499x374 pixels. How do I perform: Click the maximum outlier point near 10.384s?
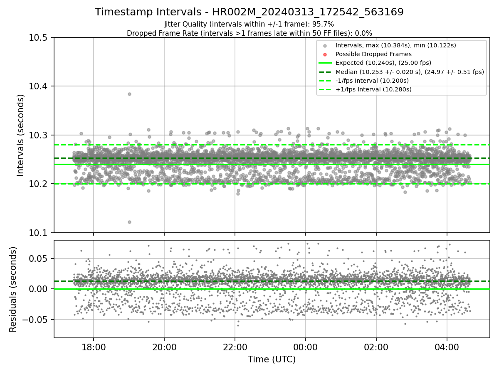[x=129, y=94]
